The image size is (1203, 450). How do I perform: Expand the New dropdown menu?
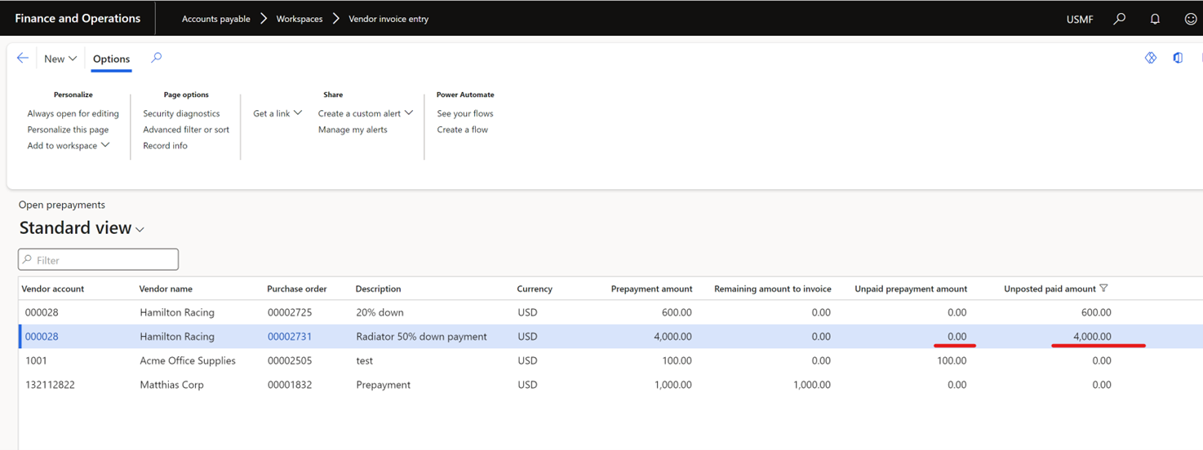(60, 59)
